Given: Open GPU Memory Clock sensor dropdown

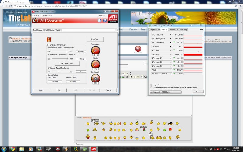Looking at the screenshot, I should [x=170, y=39].
